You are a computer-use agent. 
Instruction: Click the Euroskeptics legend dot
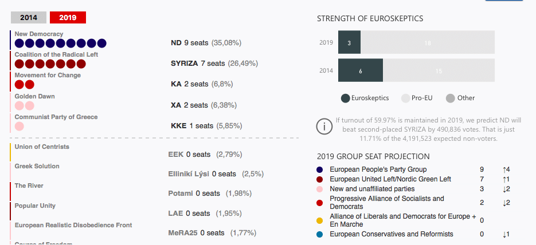345,98
